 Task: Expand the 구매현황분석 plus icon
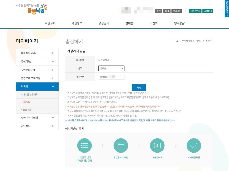point(53,70)
